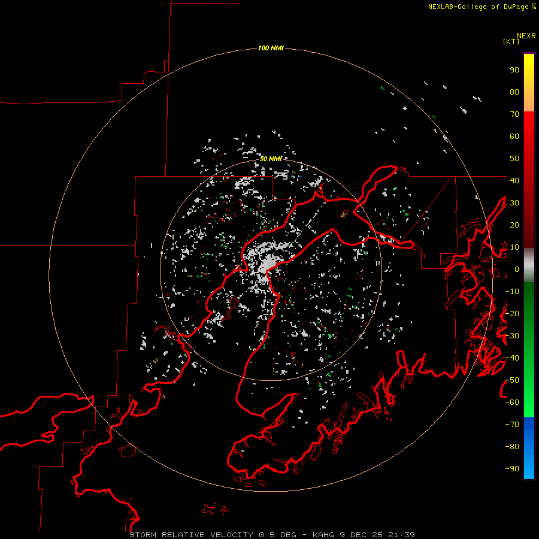Click the -40 value on velocity scale
This screenshot has width=539, height=539.
(x=512, y=358)
